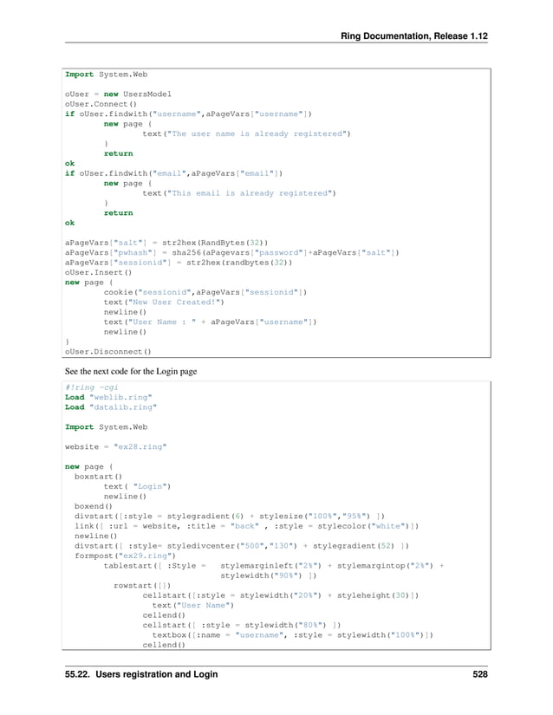This screenshot has width=553, height=715.
Task: Click the tablestart([ :Style = line
Action: click(x=274, y=566)
